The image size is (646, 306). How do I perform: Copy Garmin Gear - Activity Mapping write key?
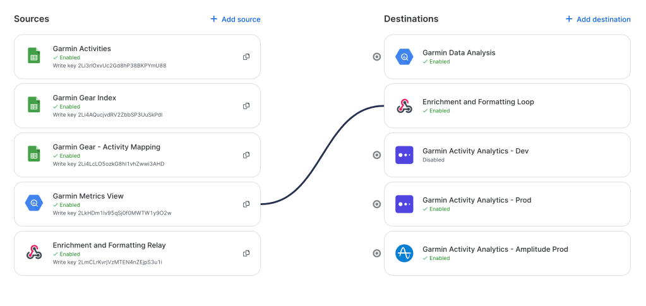click(246, 155)
